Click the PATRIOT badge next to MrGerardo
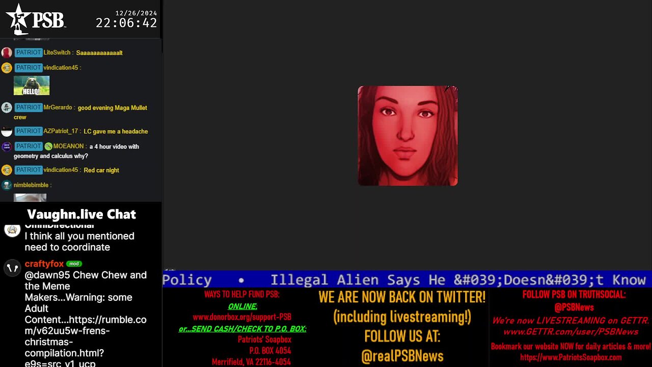Viewport: 652px width, 367px height. 28,108
